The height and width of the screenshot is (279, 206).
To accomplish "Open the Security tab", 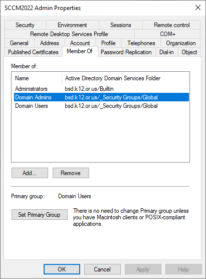I will point(25,25).
